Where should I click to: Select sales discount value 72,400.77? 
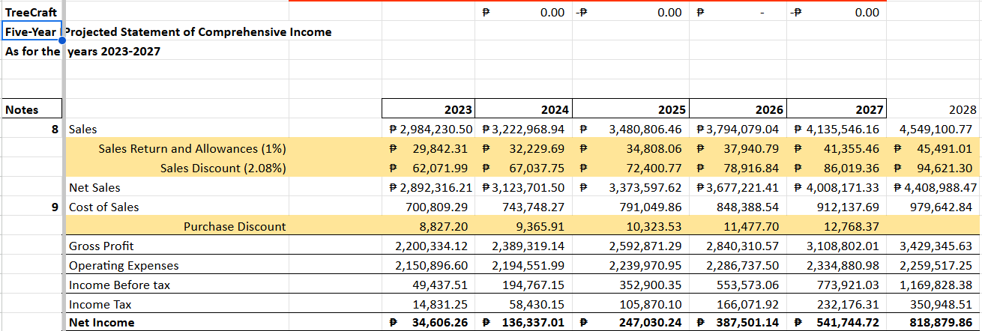point(631,168)
